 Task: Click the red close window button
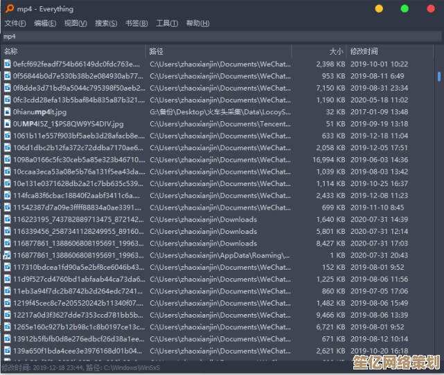click(x=431, y=9)
